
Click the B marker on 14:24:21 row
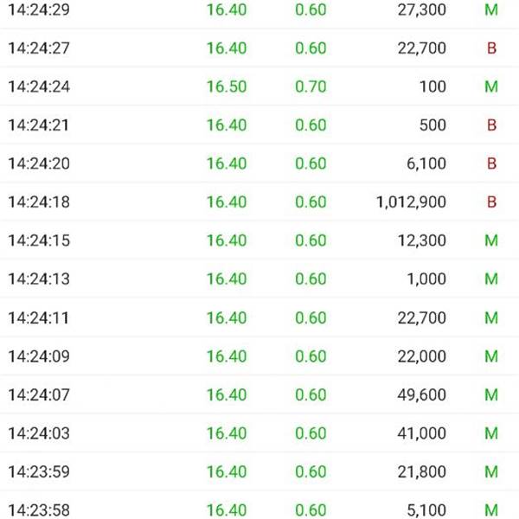pos(491,125)
